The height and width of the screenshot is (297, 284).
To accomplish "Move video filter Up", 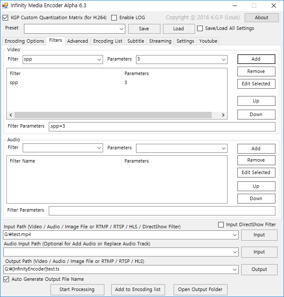I will click(256, 101).
